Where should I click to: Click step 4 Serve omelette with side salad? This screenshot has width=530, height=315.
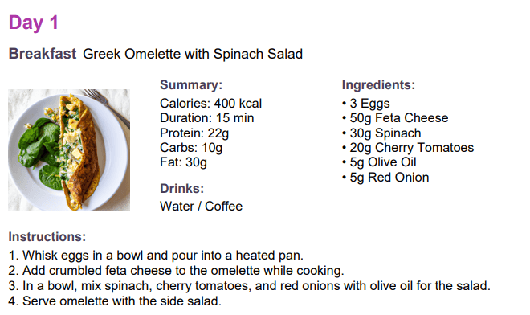[x=115, y=301]
